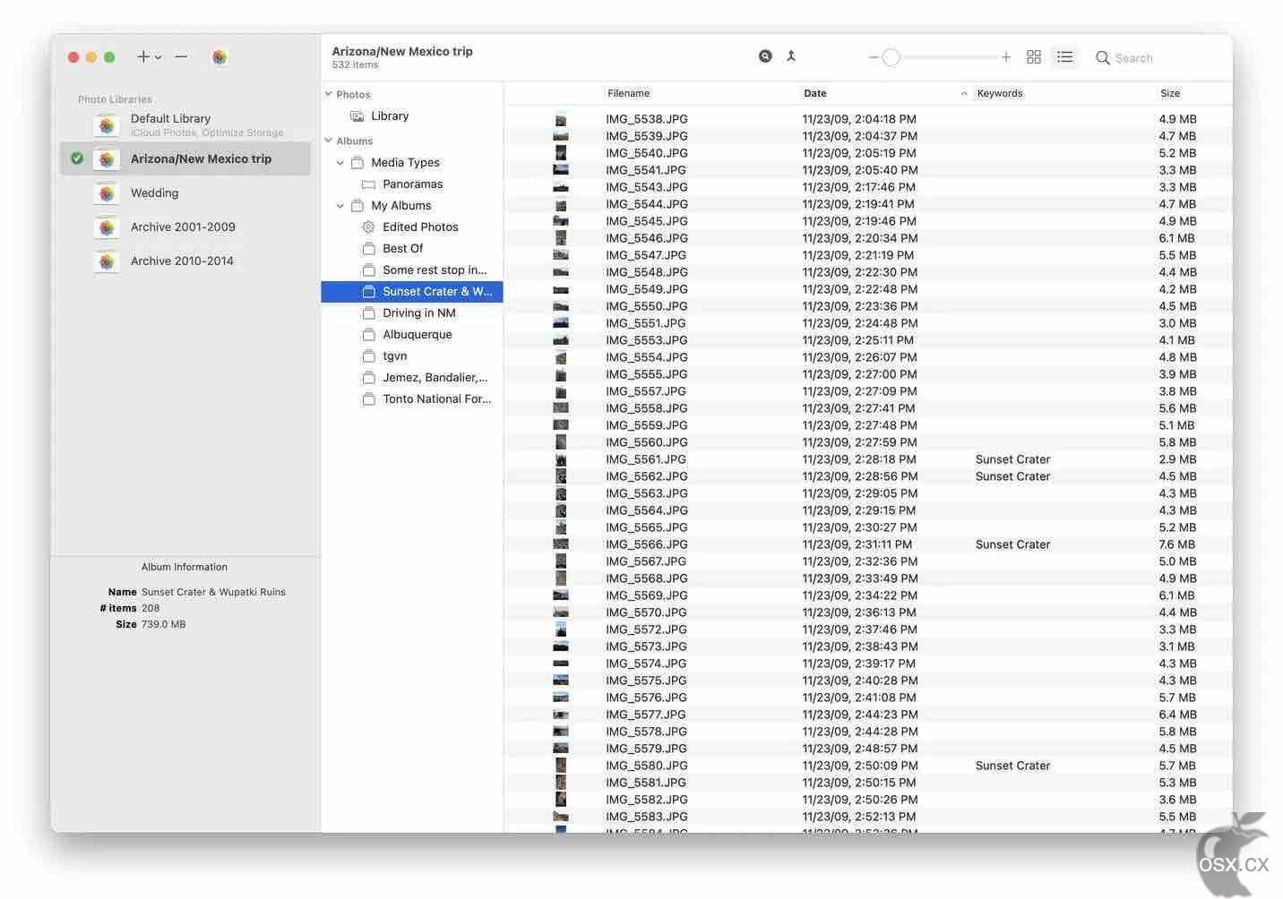Select the Archive 2001-2009 library
The width and height of the screenshot is (1283, 899).
185,227
